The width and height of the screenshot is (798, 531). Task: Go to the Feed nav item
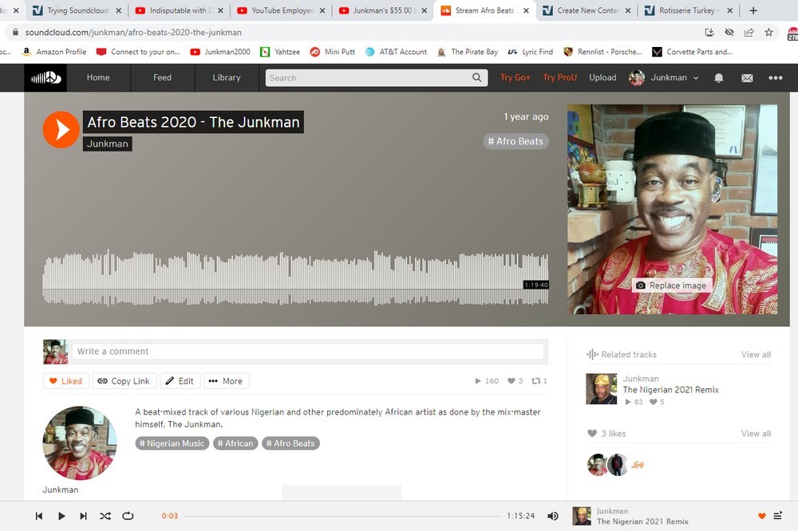tap(162, 78)
